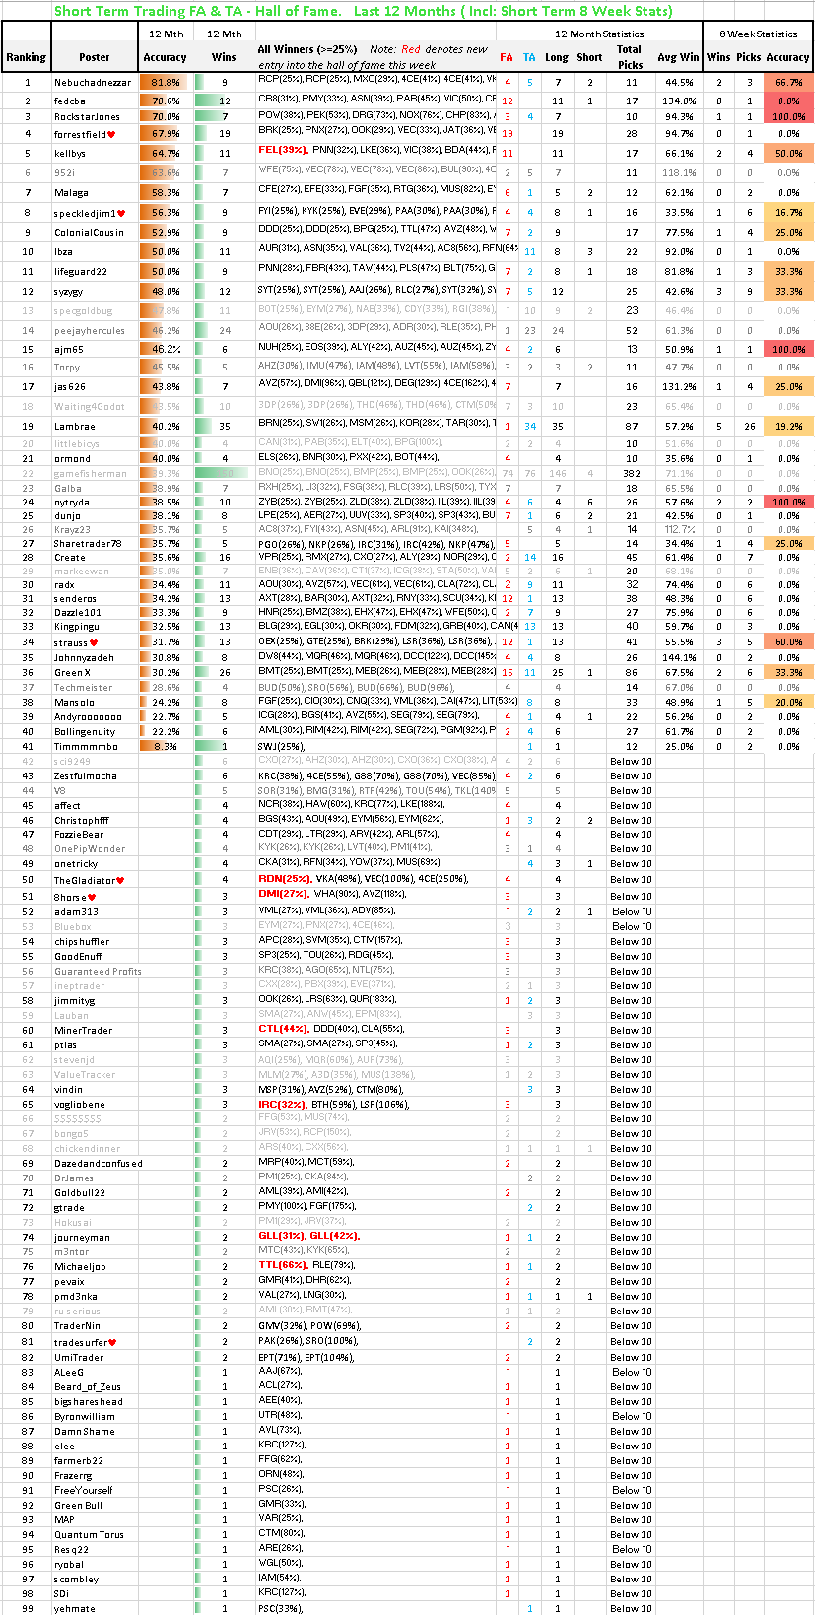Viewport: 815px width, 1615px height.
Task: Click the total picks value 382
Action: point(632,474)
